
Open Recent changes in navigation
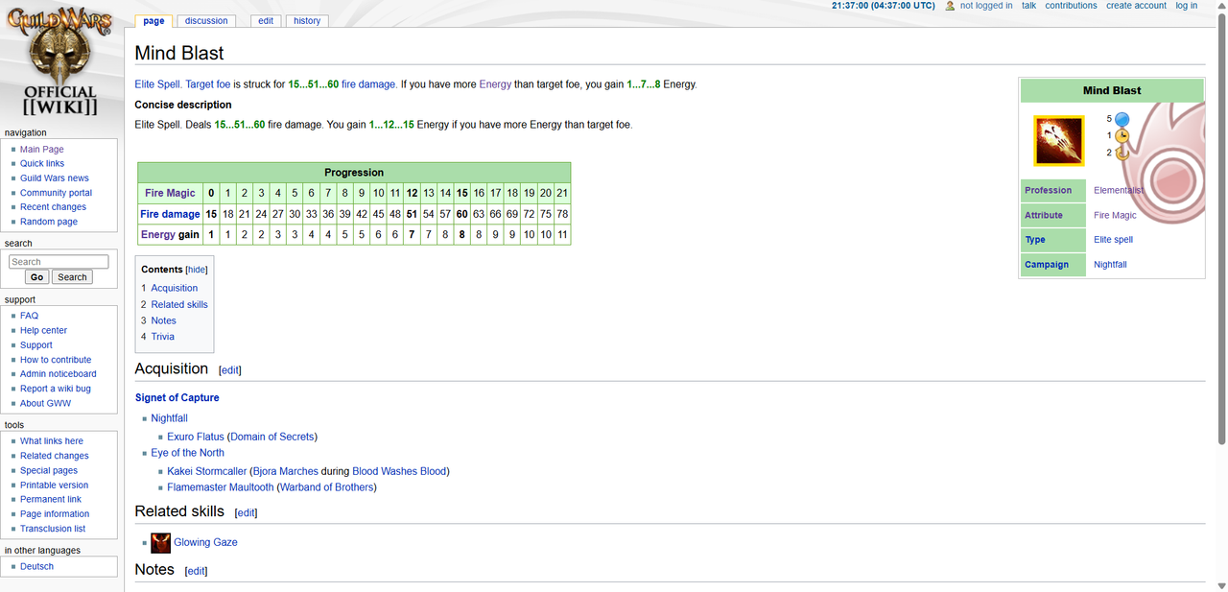(53, 207)
